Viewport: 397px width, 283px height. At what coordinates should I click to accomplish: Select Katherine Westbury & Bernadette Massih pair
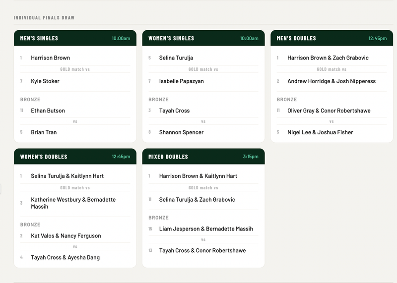point(73,203)
